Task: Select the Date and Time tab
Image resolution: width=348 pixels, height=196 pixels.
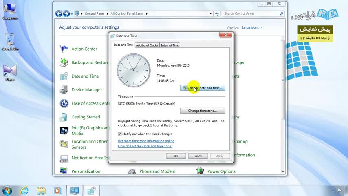Action: [123, 45]
